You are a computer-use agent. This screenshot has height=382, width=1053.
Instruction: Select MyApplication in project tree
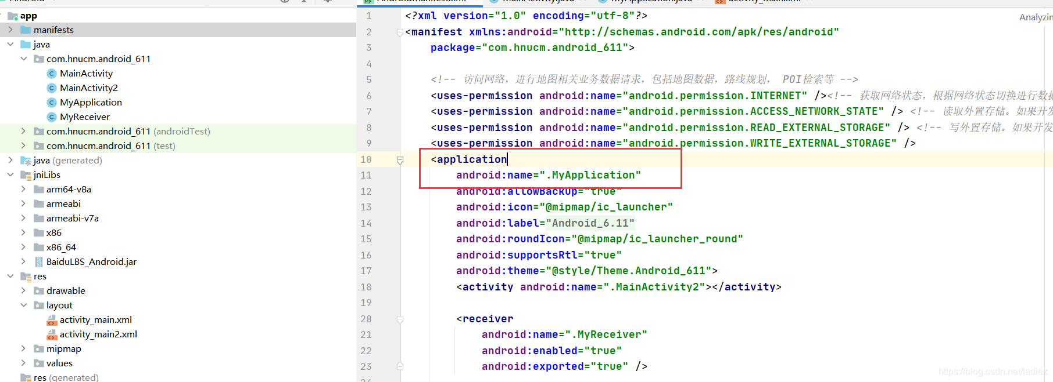[x=91, y=102]
